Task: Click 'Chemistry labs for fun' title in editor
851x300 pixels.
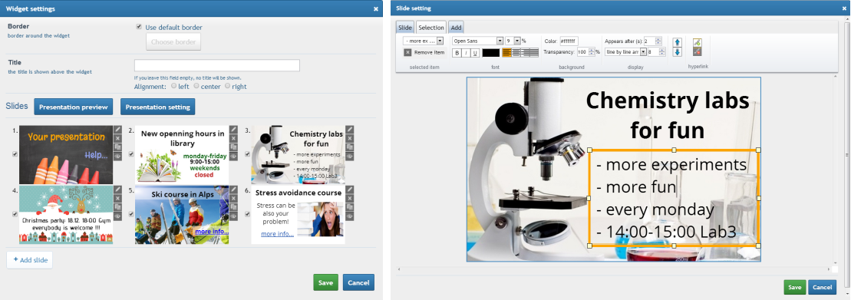Action: click(x=667, y=116)
